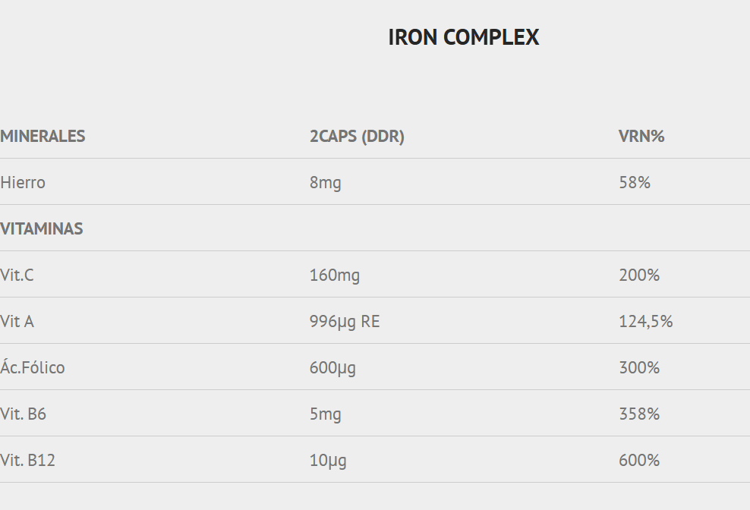Select the Ác.Fólico row label
Screen dimensions: 750x510
(33, 368)
